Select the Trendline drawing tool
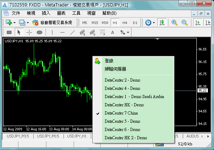214x150 pixels. coord(72,32)
